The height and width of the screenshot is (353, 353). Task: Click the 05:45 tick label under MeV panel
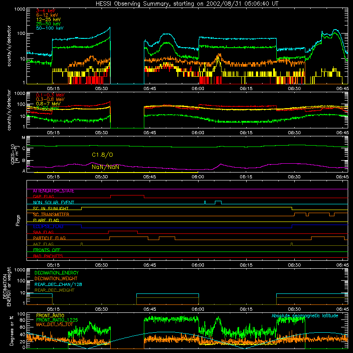[x=150, y=133]
